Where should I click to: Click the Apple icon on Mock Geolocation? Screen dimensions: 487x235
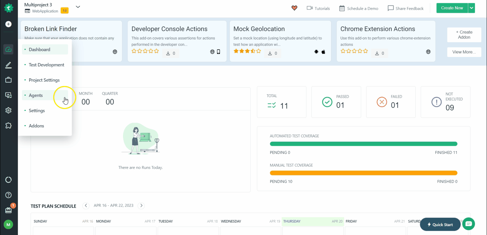click(323, 52)
